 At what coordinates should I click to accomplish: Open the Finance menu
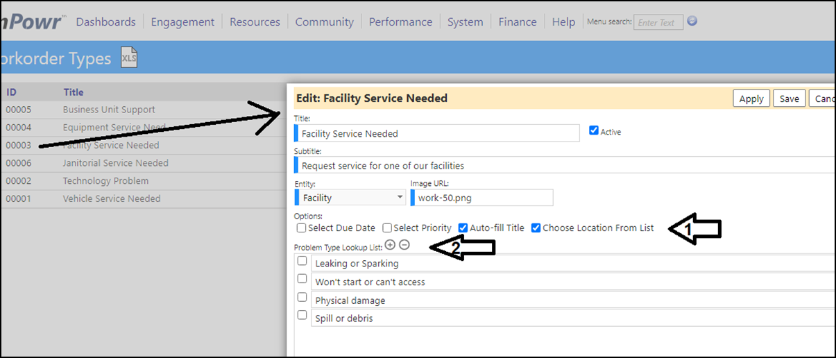pos(518,22)
